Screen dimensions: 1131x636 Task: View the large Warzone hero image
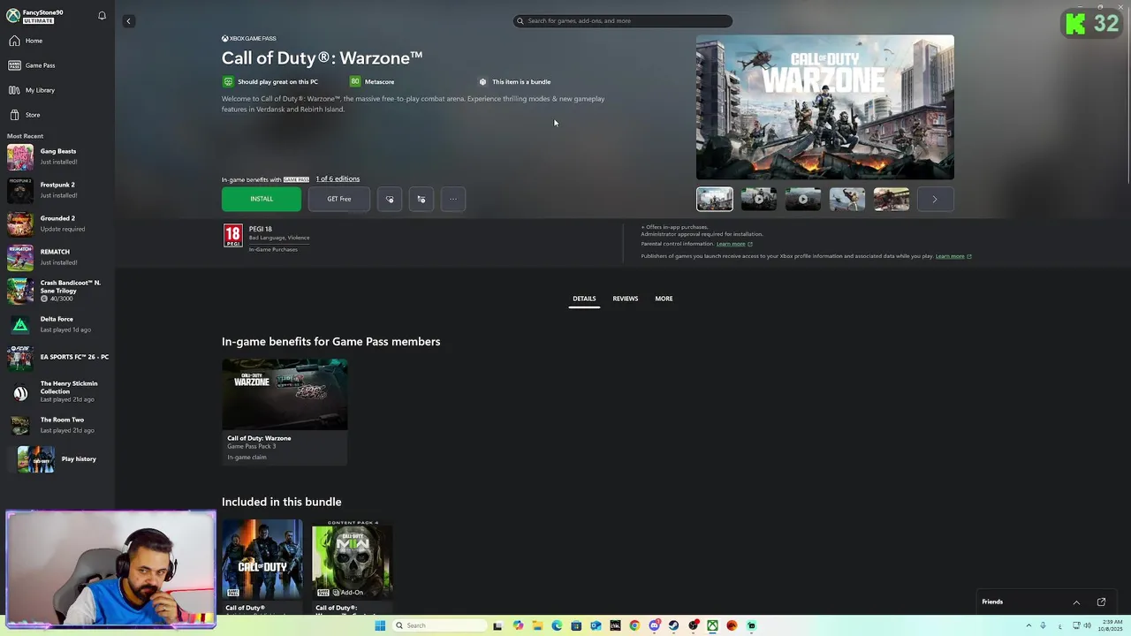tap(825, 107)
